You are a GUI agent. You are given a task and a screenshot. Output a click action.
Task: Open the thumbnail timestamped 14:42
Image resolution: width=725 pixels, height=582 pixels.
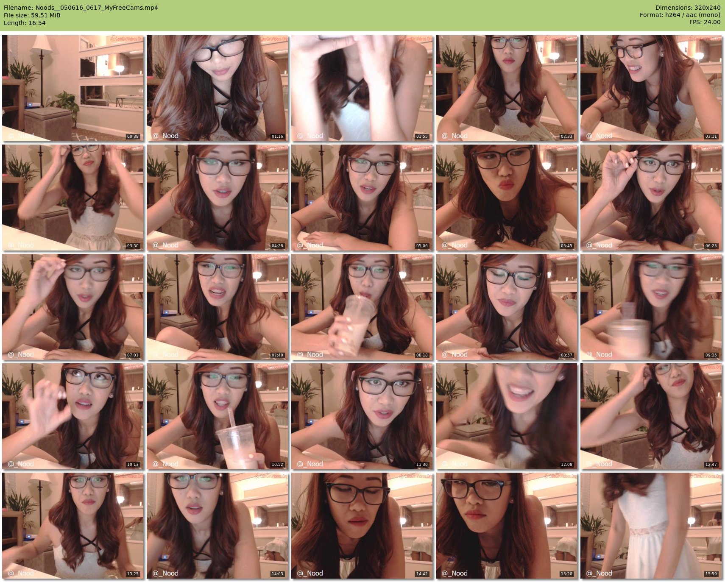click(x=362, y=526)
